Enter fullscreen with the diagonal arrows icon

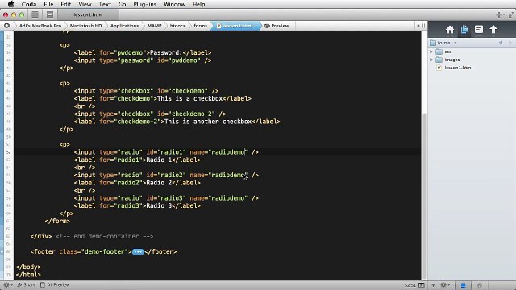[511, 14]
